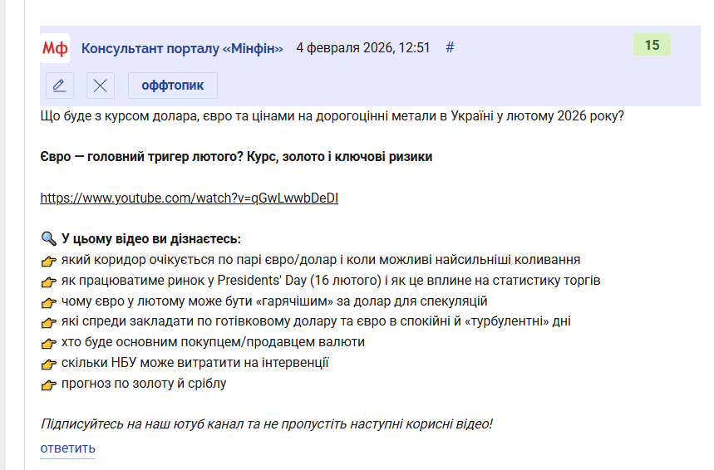Click pointing hand icon beside євро/долар corridor line
This screenshot has height=470, width=714.
coord(49,261)
